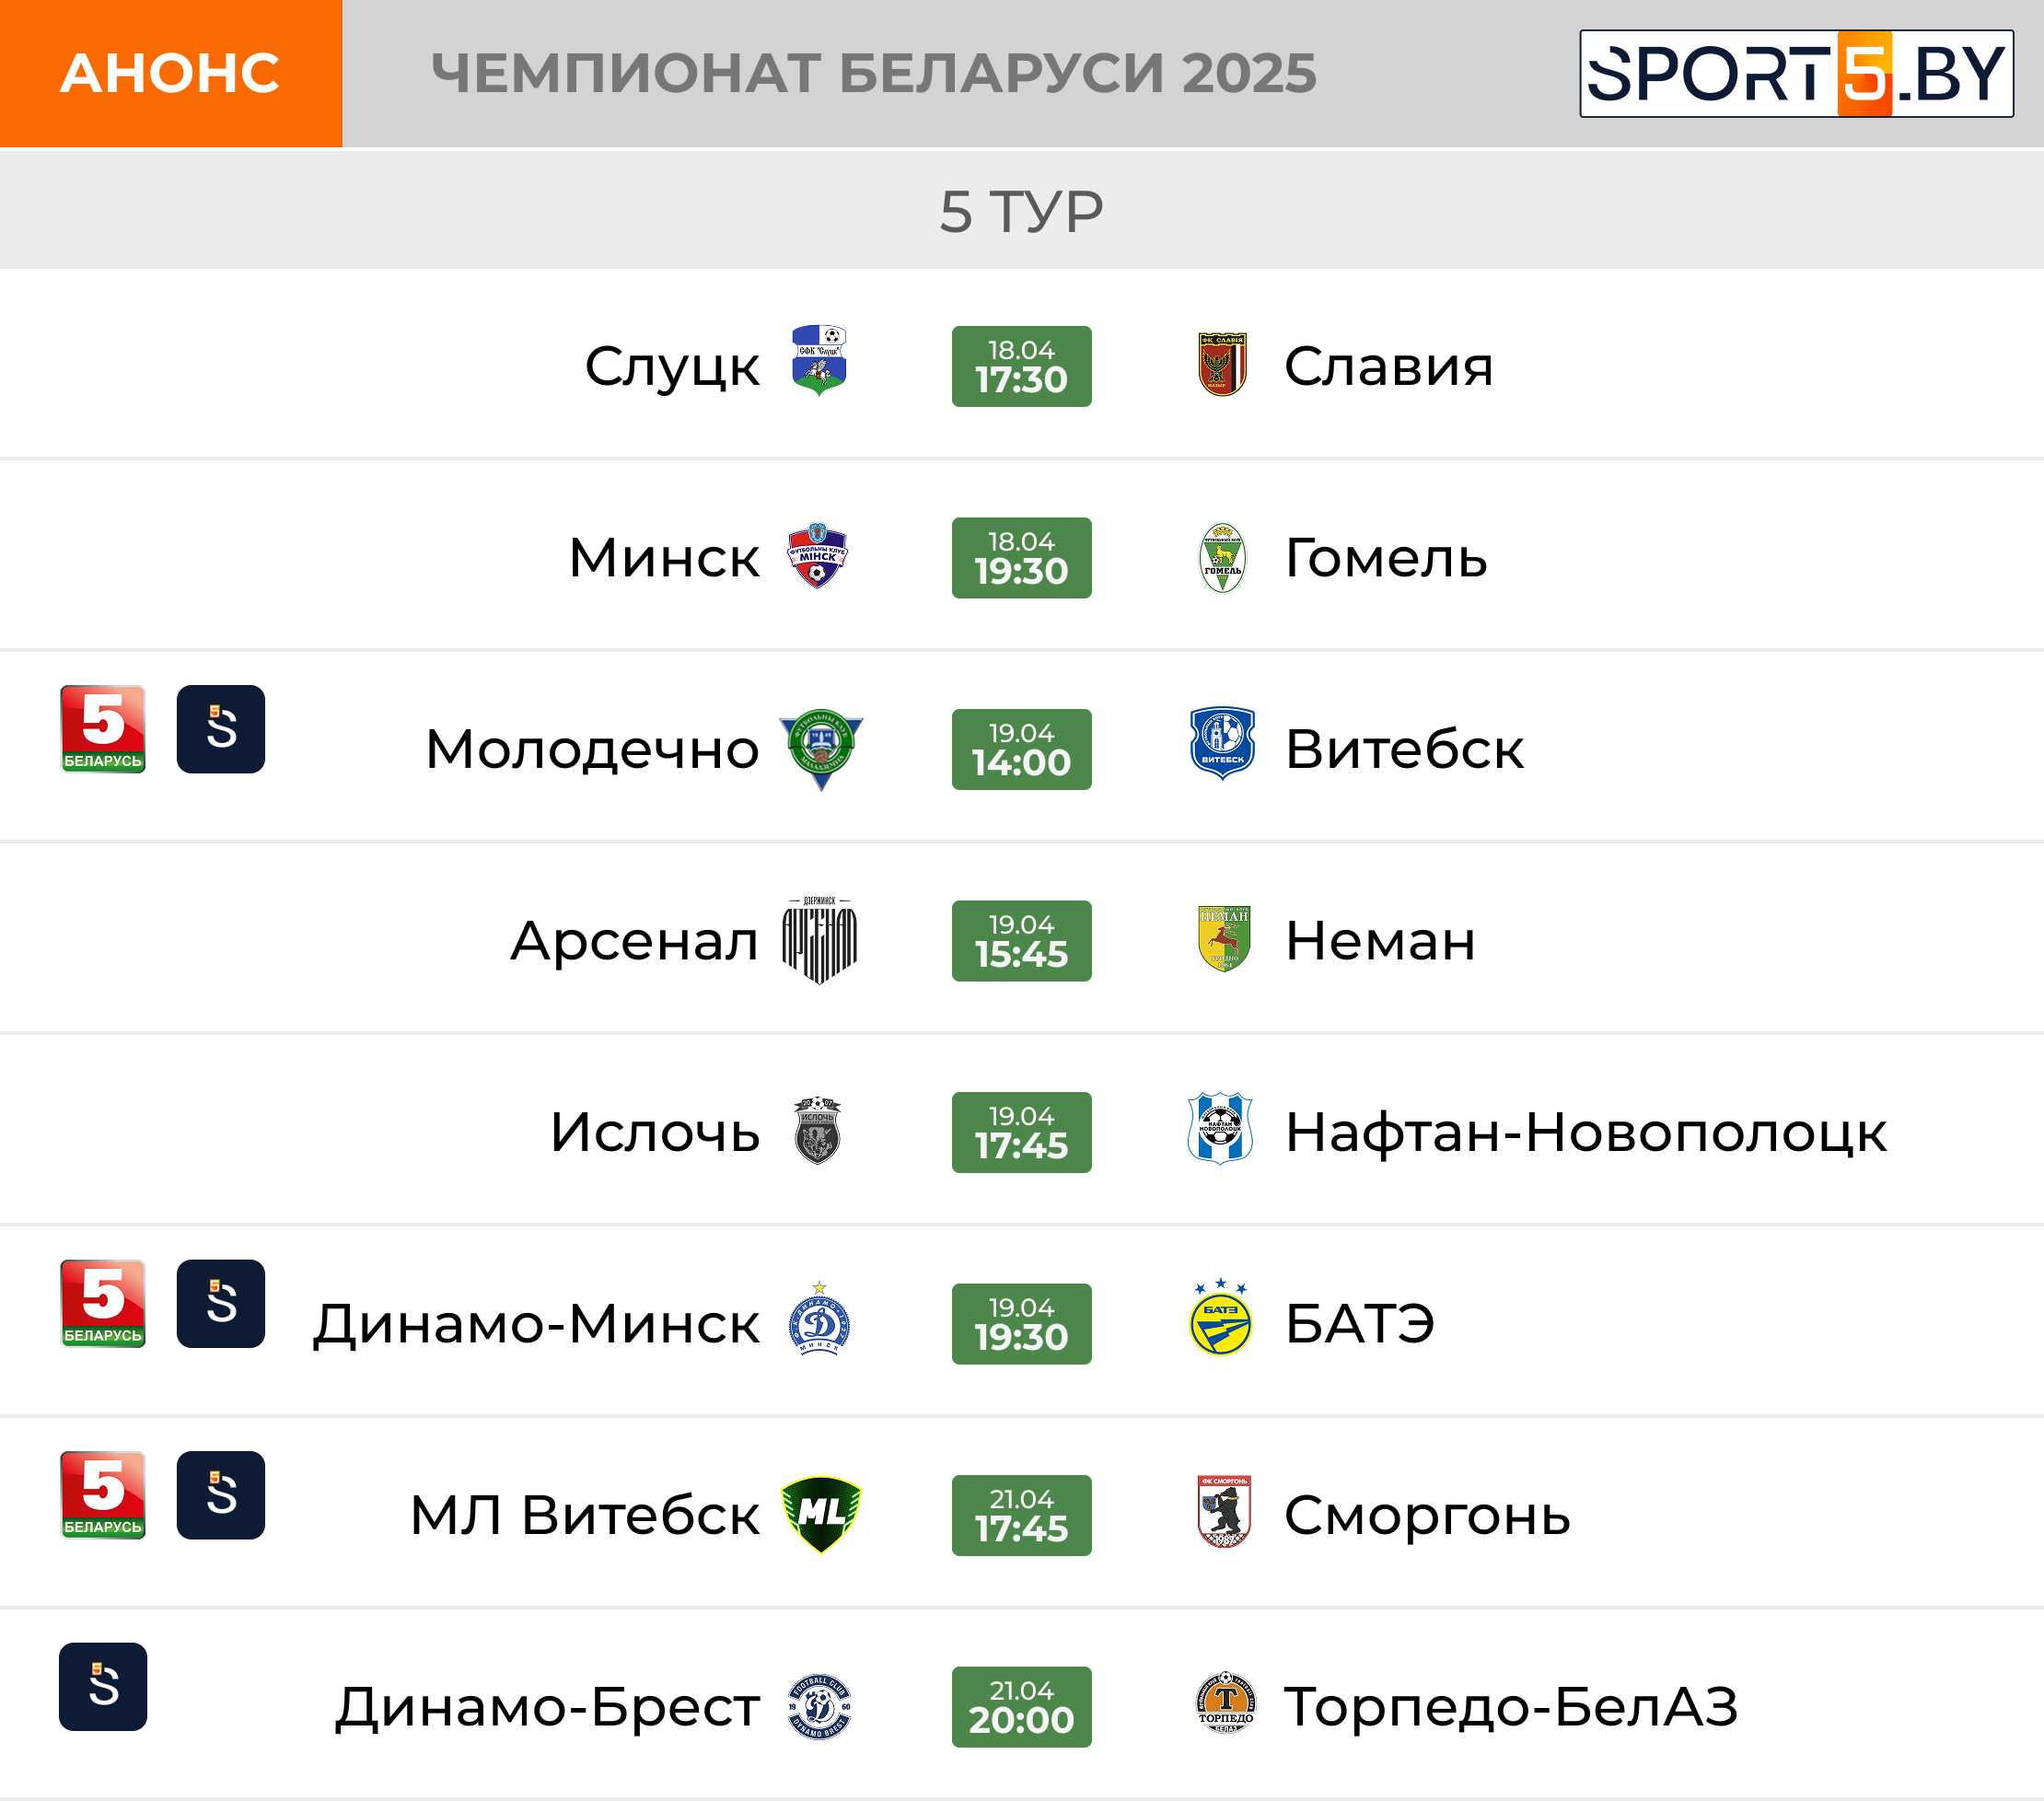Click the Slavia club crest
The image size is (2044, 1801).
click(1222, 365)
